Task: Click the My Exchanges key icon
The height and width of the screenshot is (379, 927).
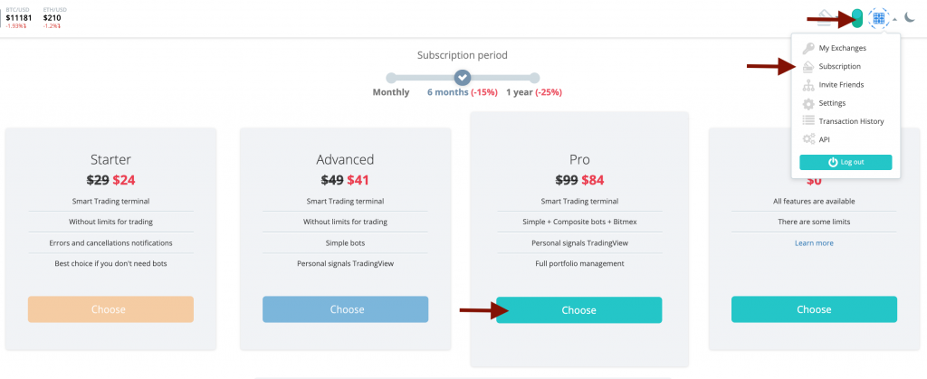Action: (808, 48)
